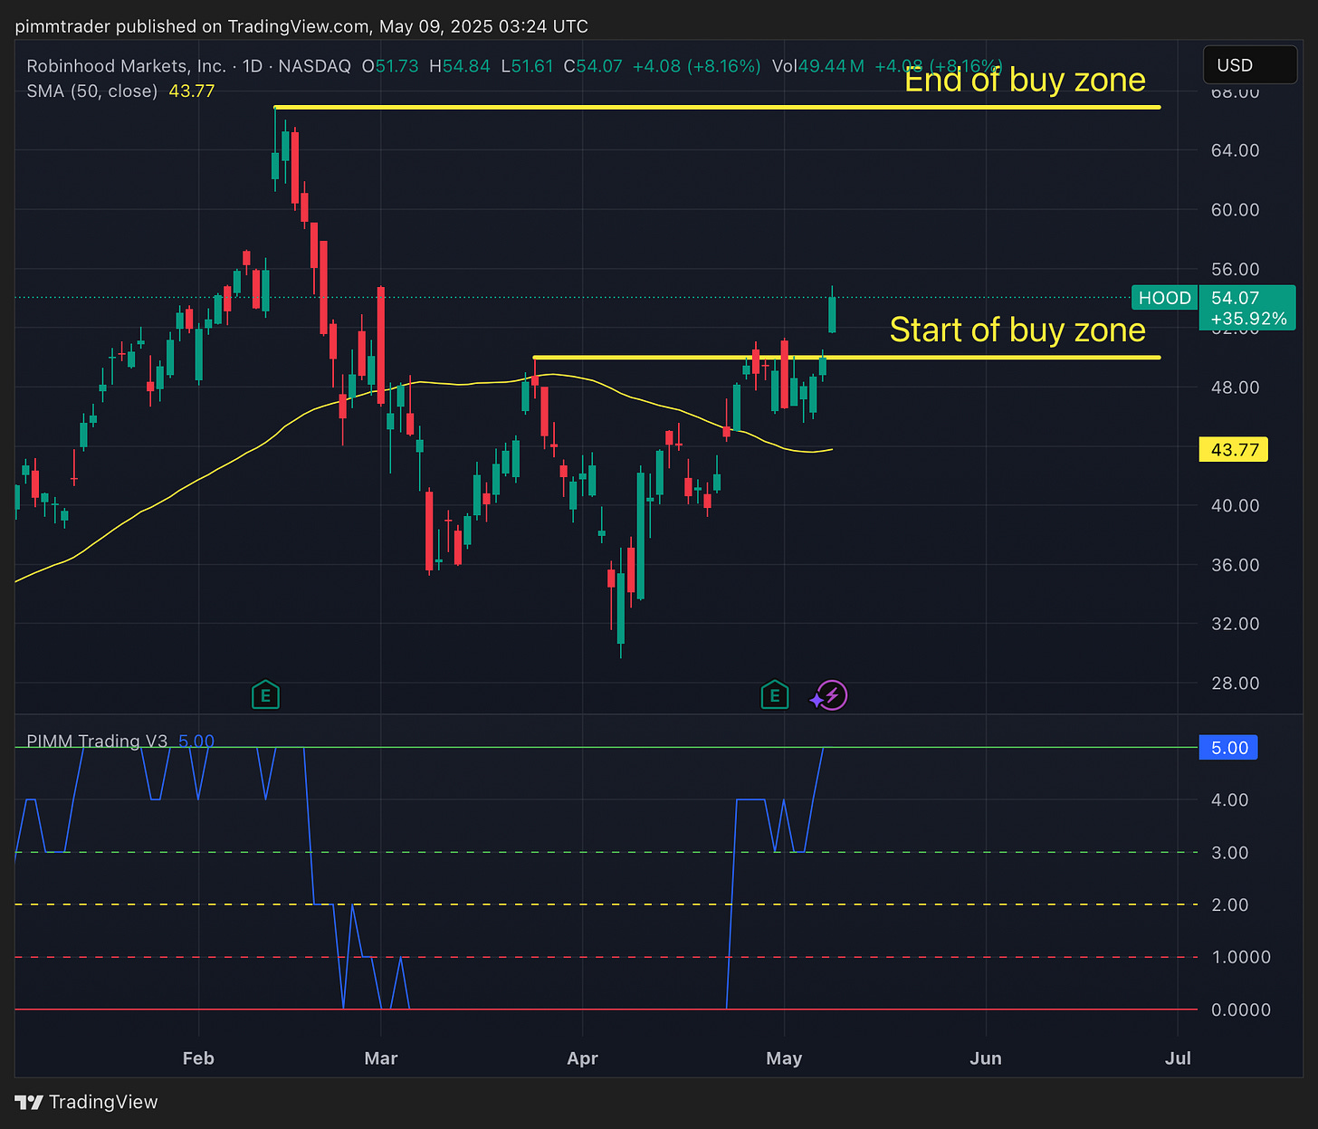The width and height of the screenshot is (1318, 1129).
Task: Click the yellow 43.77 value beside the SMA legend
Action: tap(192, 91)
